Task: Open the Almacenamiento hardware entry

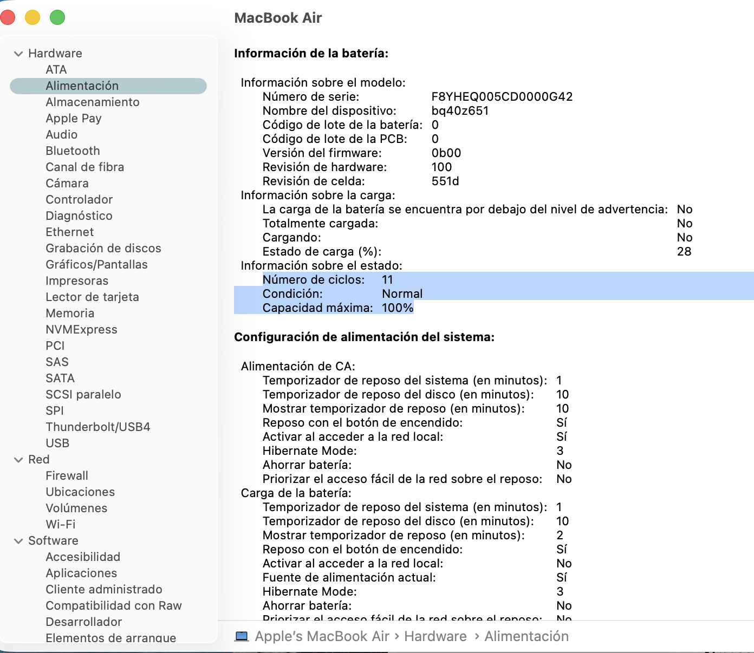Action: [x=92, y=102]
